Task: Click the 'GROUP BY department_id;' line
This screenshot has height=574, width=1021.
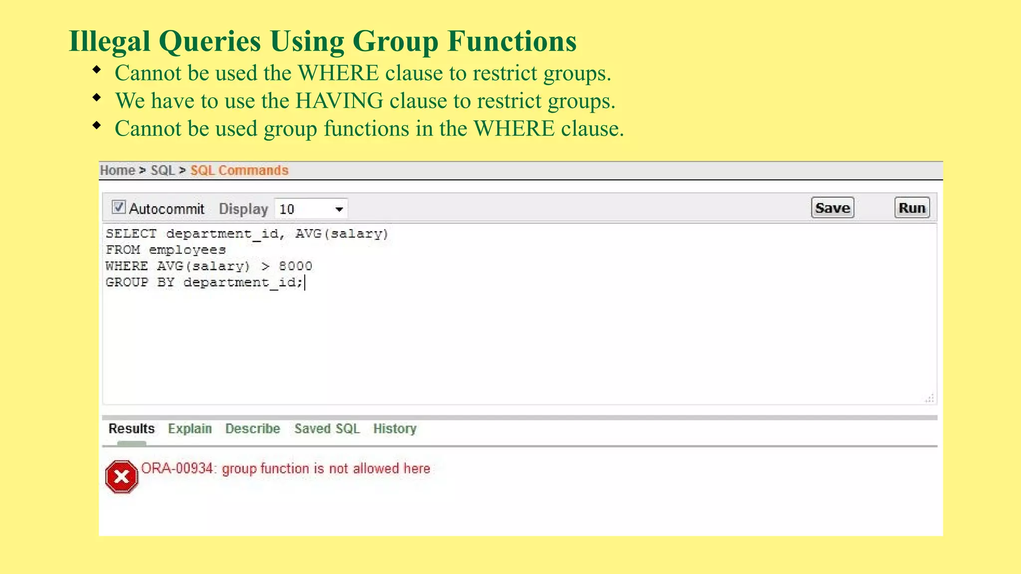Action: [x=204, y=283]
